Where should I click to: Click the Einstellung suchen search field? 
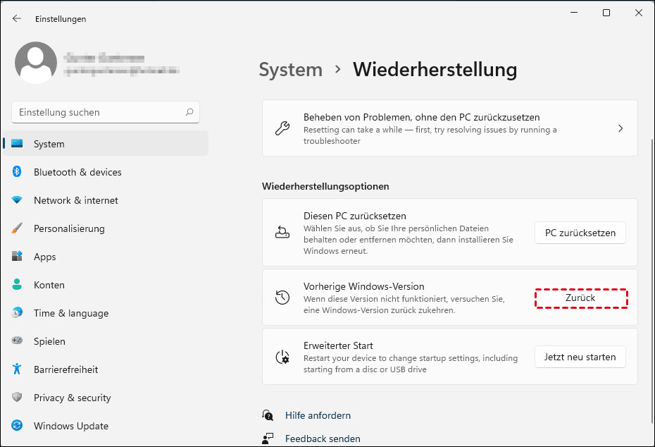point(106,112)
